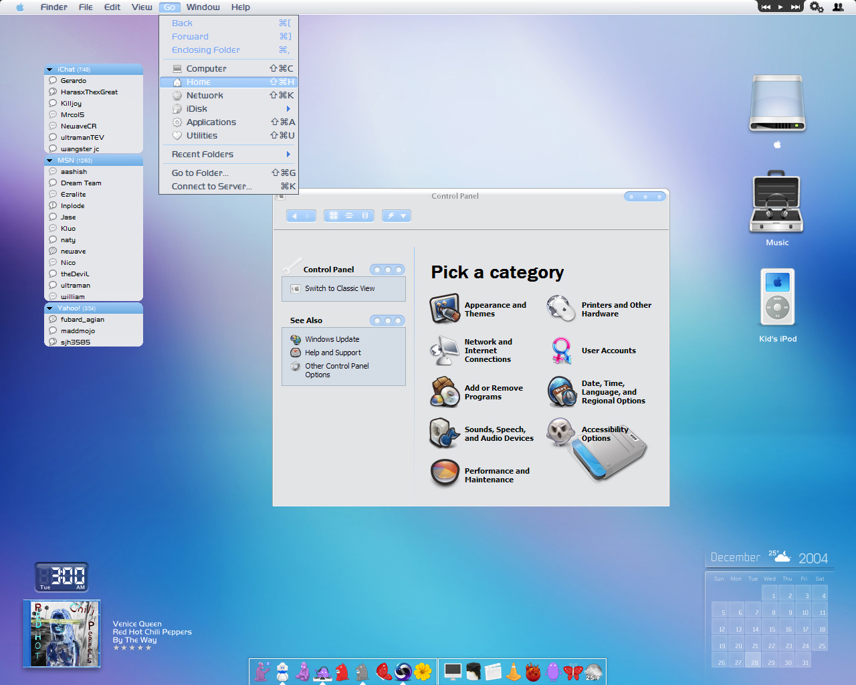Click the star rating under By The Way
856x685 pixels.
coord(132,648)
